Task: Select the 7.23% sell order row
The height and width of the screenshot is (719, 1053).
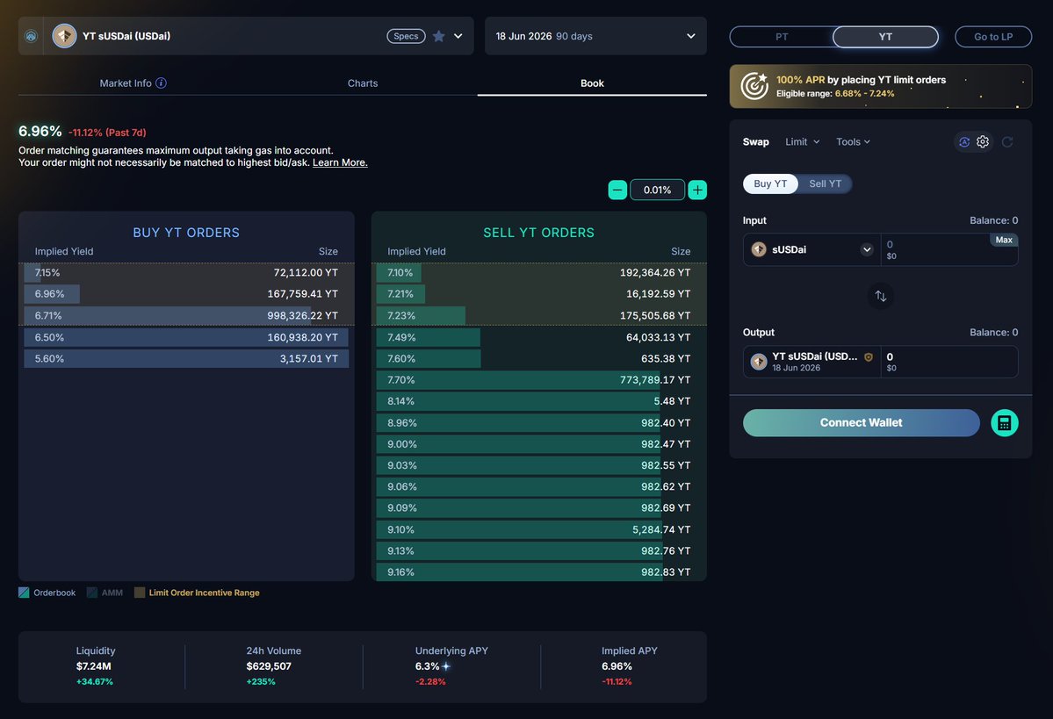Action: click(x=538, y=315)
